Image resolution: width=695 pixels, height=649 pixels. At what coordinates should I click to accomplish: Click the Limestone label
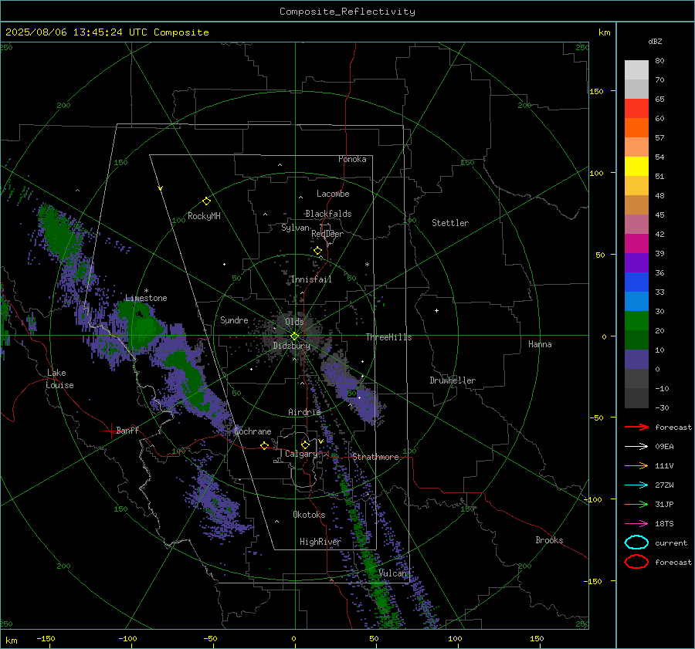(x=146, y=298)
